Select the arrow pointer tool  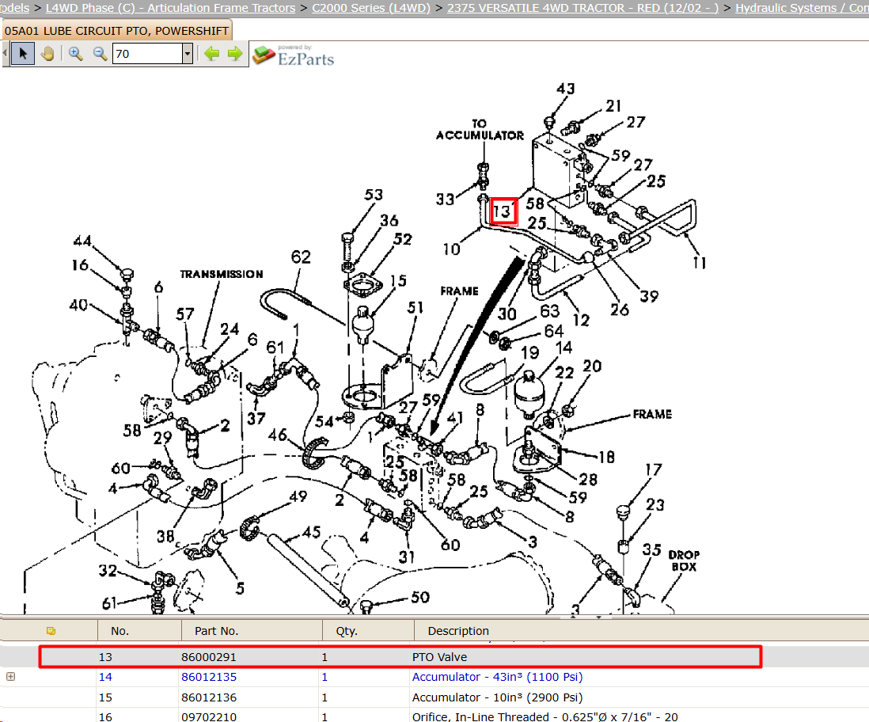pyautogui.click(x=23, y=54)
